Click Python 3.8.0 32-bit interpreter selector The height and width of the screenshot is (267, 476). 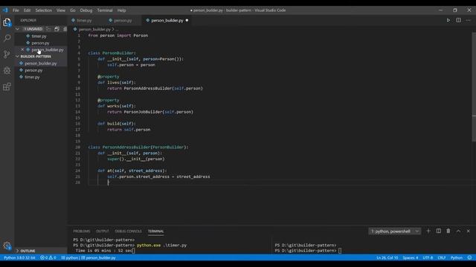point(19,257)
